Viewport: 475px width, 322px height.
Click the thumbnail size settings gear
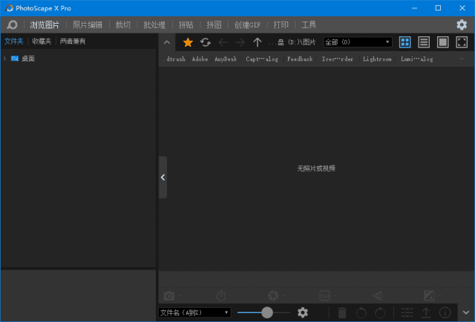click(303, 312)
